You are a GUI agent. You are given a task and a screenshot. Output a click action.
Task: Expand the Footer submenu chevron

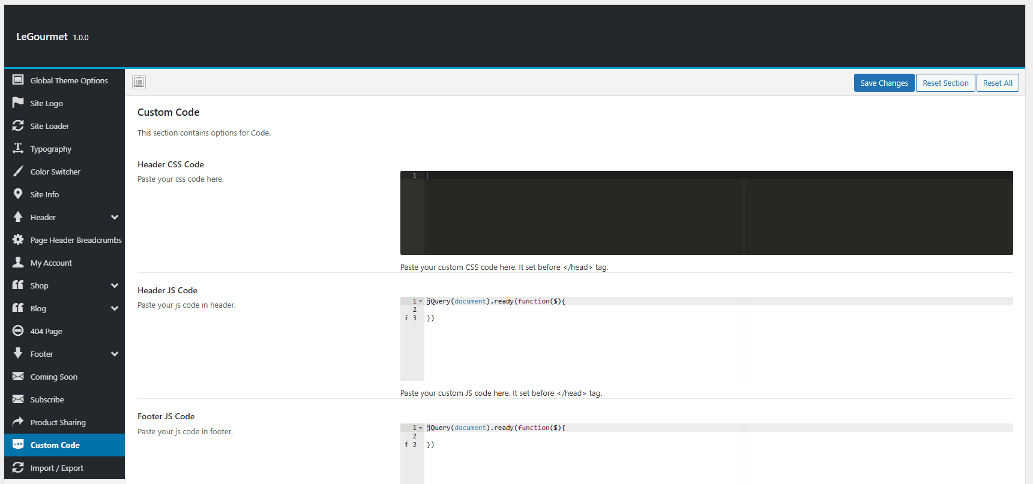(115, 354)
